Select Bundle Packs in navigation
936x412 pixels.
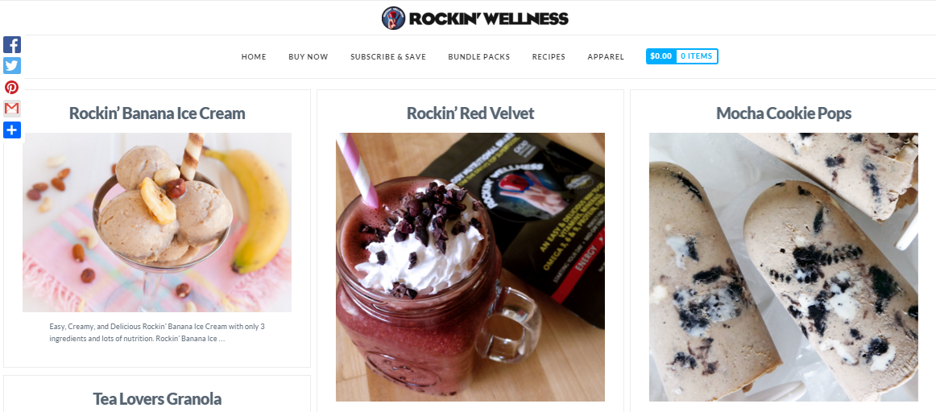pyautogui.click(x=478, y=56)
